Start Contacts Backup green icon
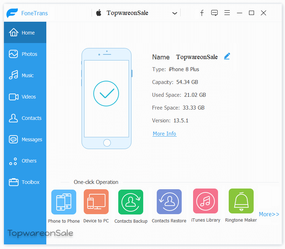The height and width of the screenshot is (249, 285). pos(131,202)
